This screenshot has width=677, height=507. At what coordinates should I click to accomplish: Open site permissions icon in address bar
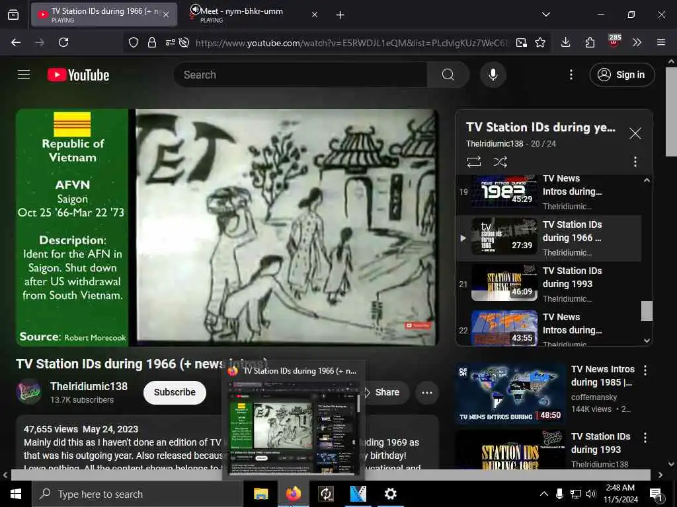[170, 42]
